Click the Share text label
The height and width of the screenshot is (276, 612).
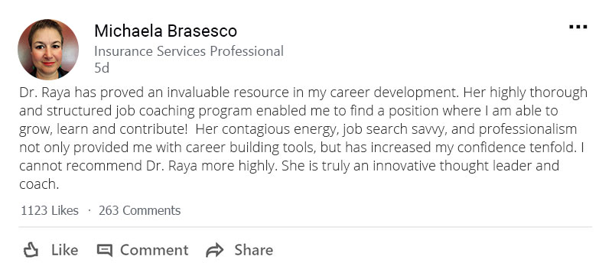point(254,250)
